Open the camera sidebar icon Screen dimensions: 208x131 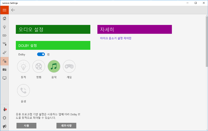click(x=4, y=69)
